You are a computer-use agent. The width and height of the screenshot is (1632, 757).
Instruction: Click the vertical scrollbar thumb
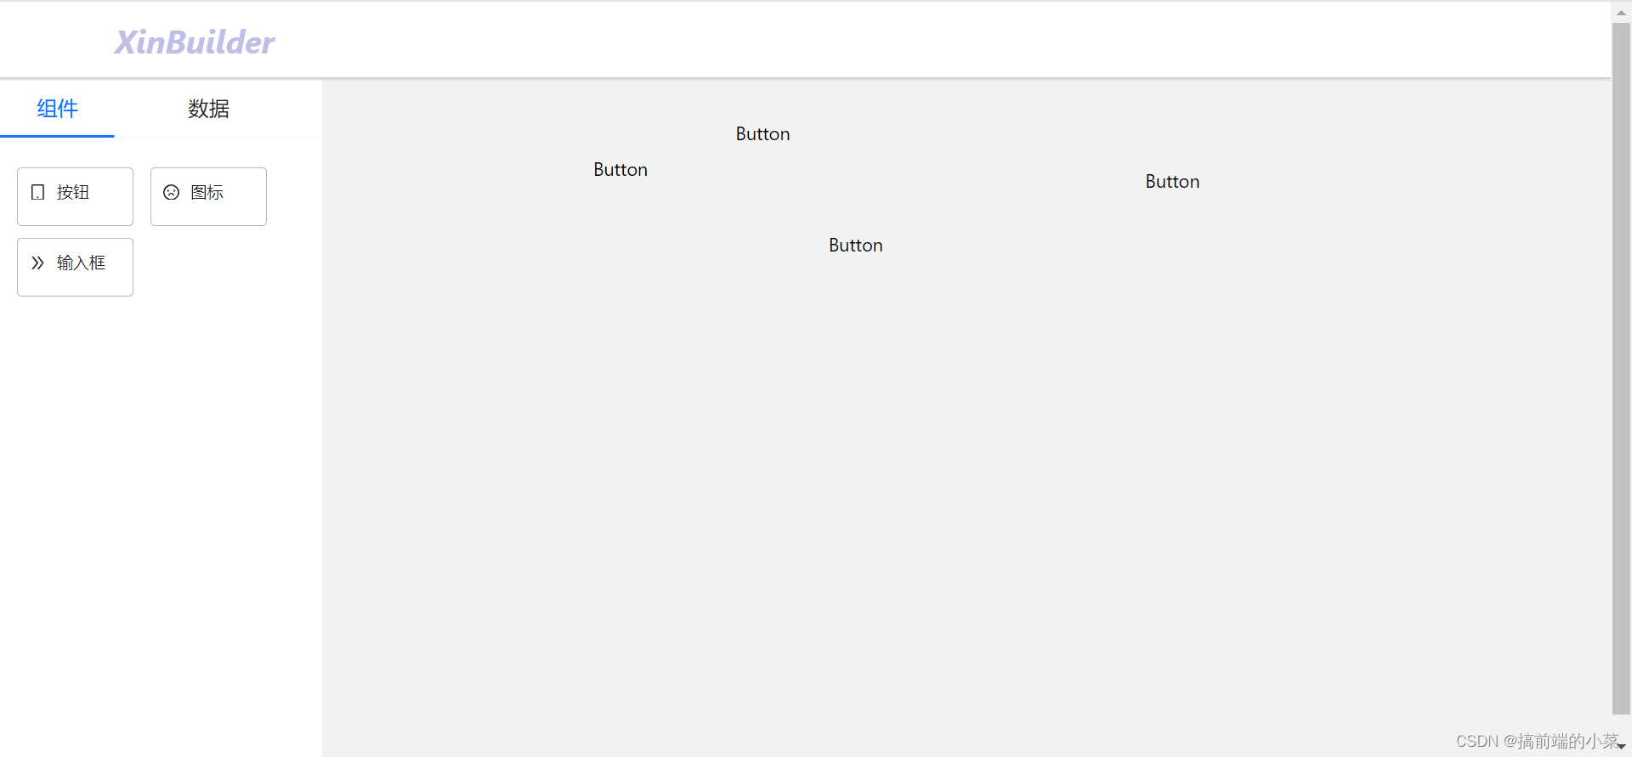click(1621, 368)
